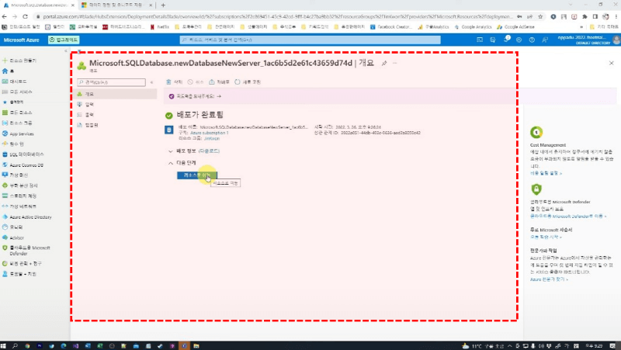Click the free Microsoft tutorials link
Viewport: 621px width, 350px height.
click(546, 237)
